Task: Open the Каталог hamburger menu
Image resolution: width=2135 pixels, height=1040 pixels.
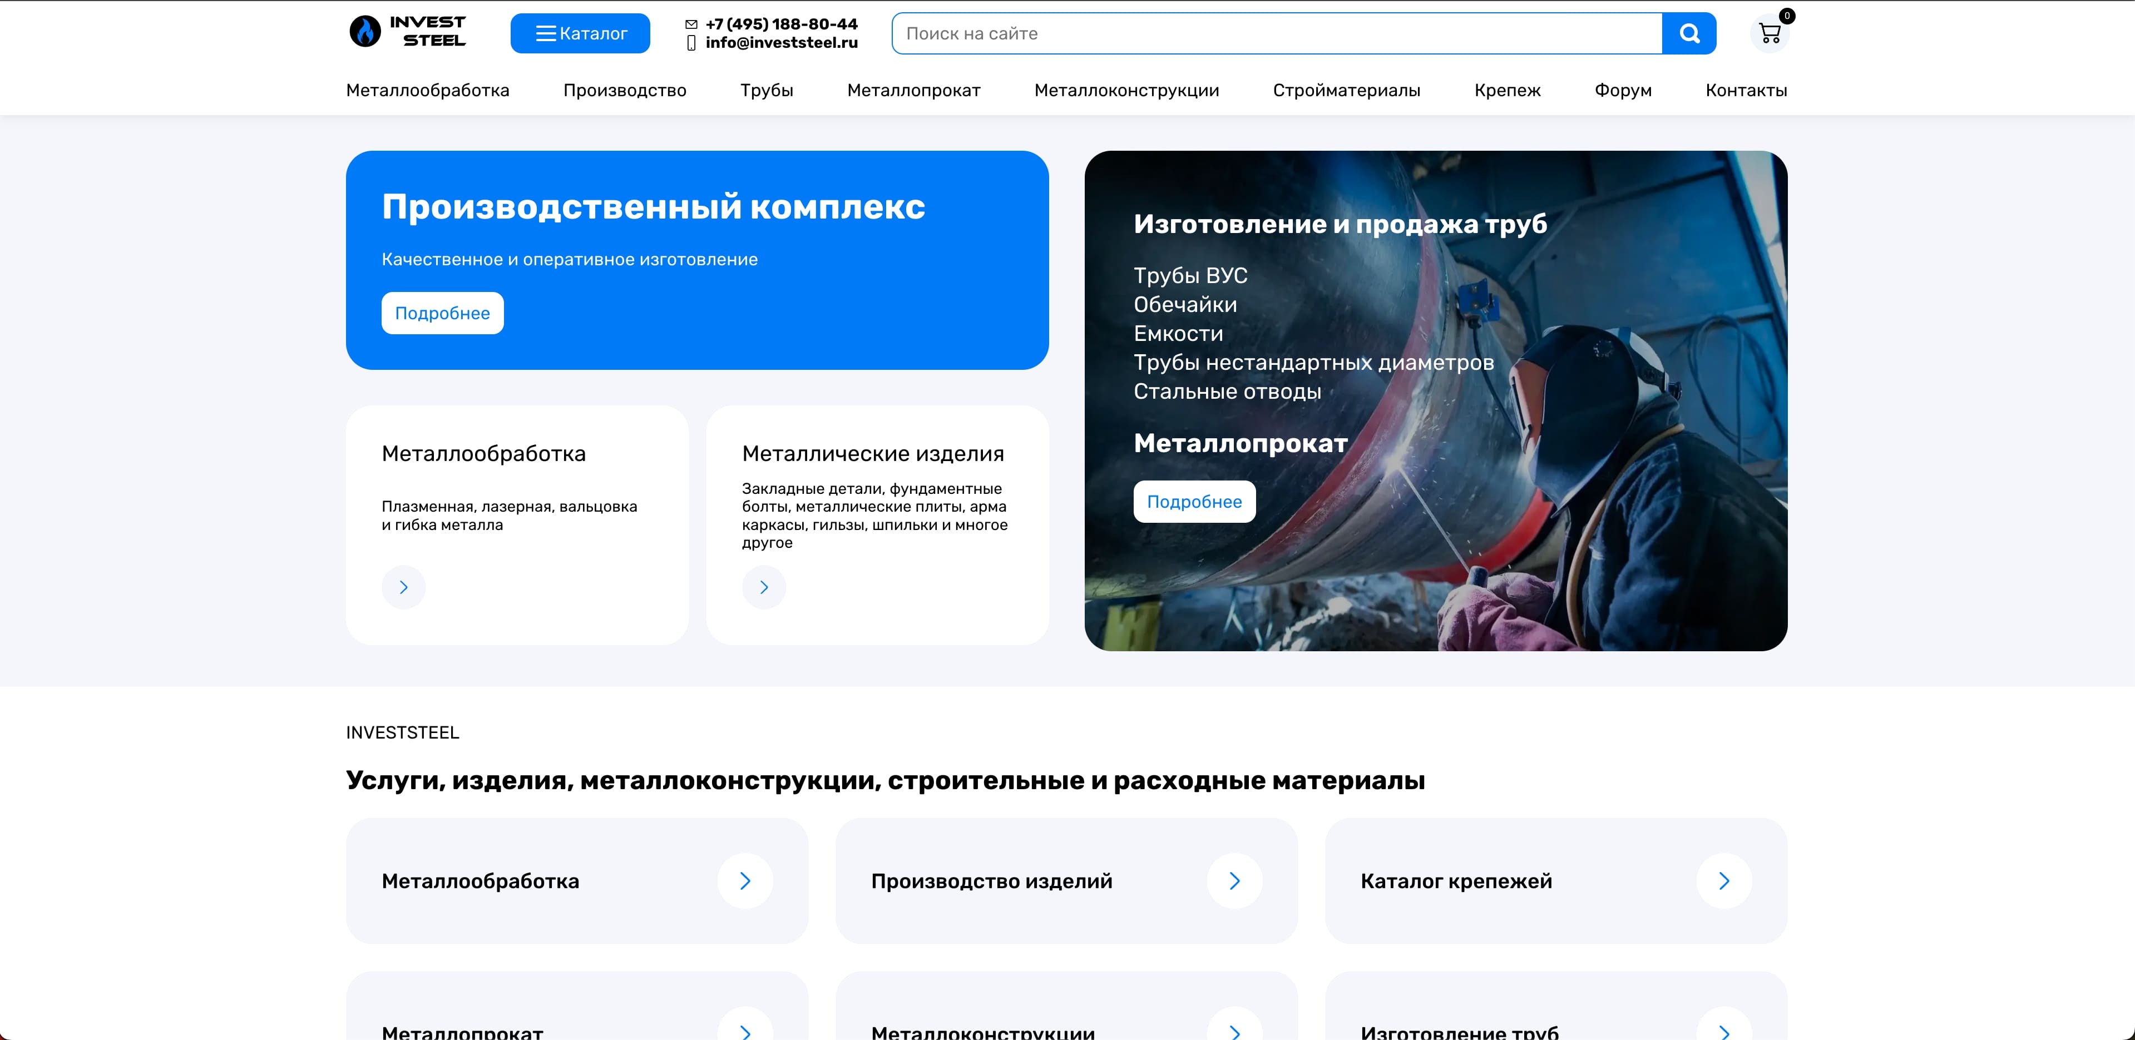Action: pyautogui.click(x=580, y=33)
